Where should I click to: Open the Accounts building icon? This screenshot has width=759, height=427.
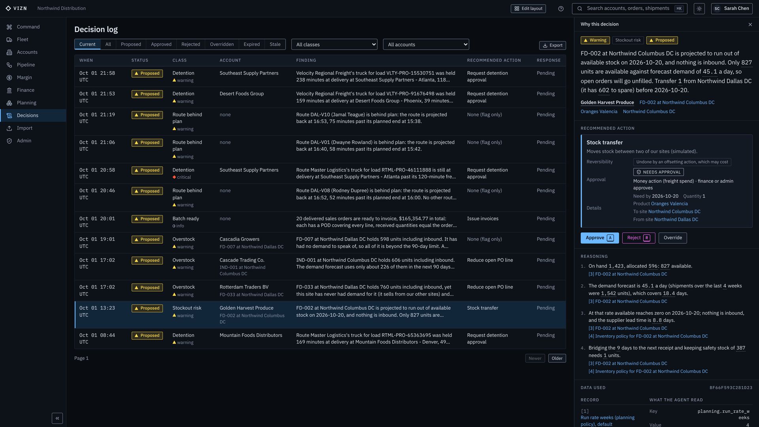[9, 52]
